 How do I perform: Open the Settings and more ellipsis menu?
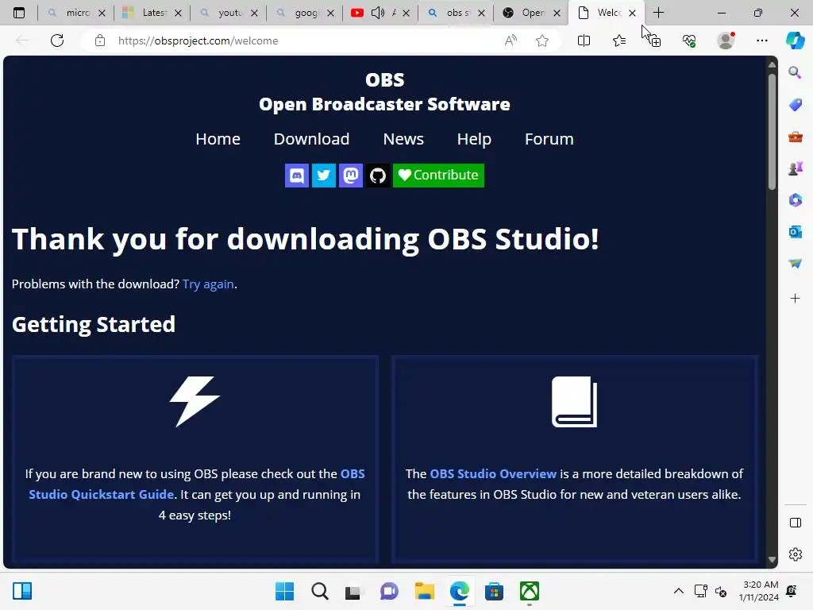tap(761, 41)
